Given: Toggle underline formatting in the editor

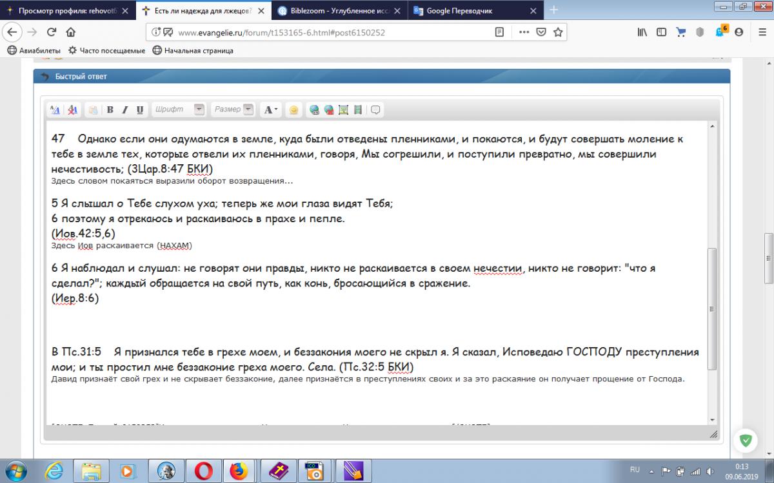Looking at the screenshot, I should 140,110.
